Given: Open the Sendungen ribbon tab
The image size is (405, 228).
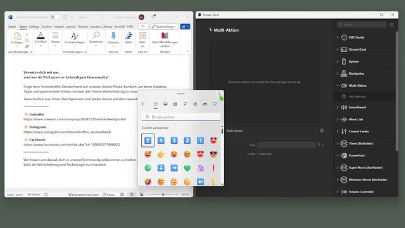Looking at the screenshot, I should 95,27.
